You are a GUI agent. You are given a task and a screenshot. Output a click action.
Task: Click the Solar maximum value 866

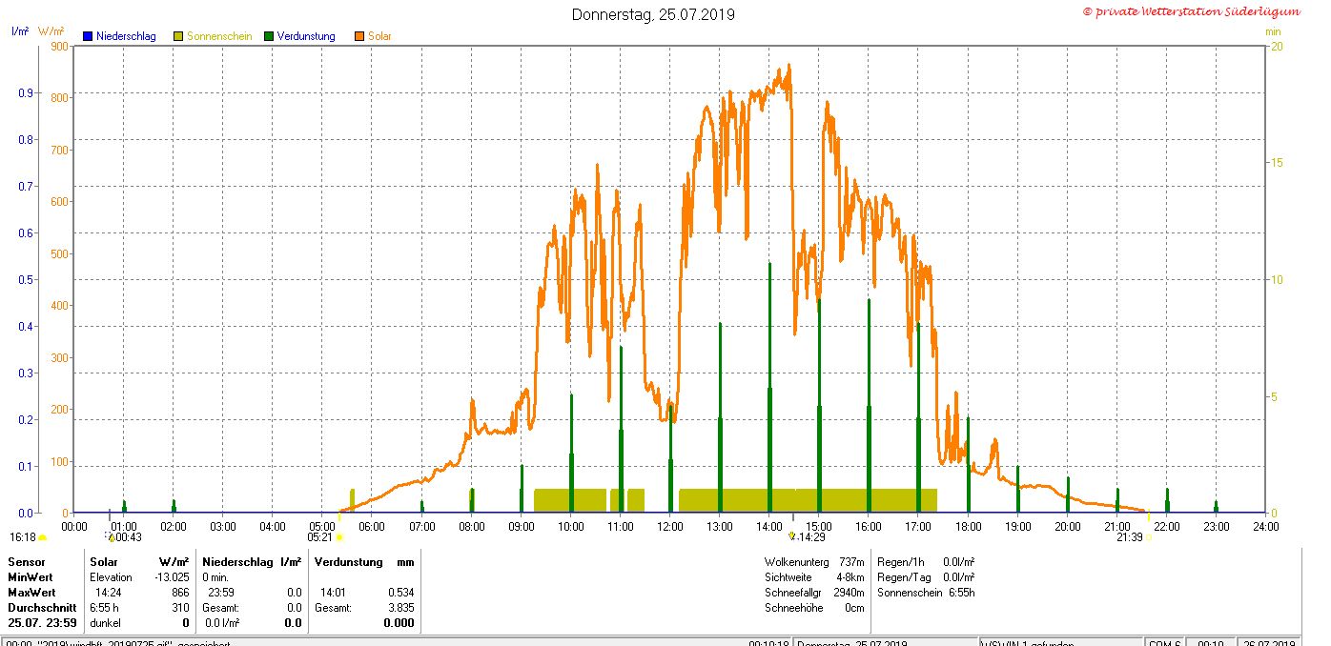pos(180,593)
